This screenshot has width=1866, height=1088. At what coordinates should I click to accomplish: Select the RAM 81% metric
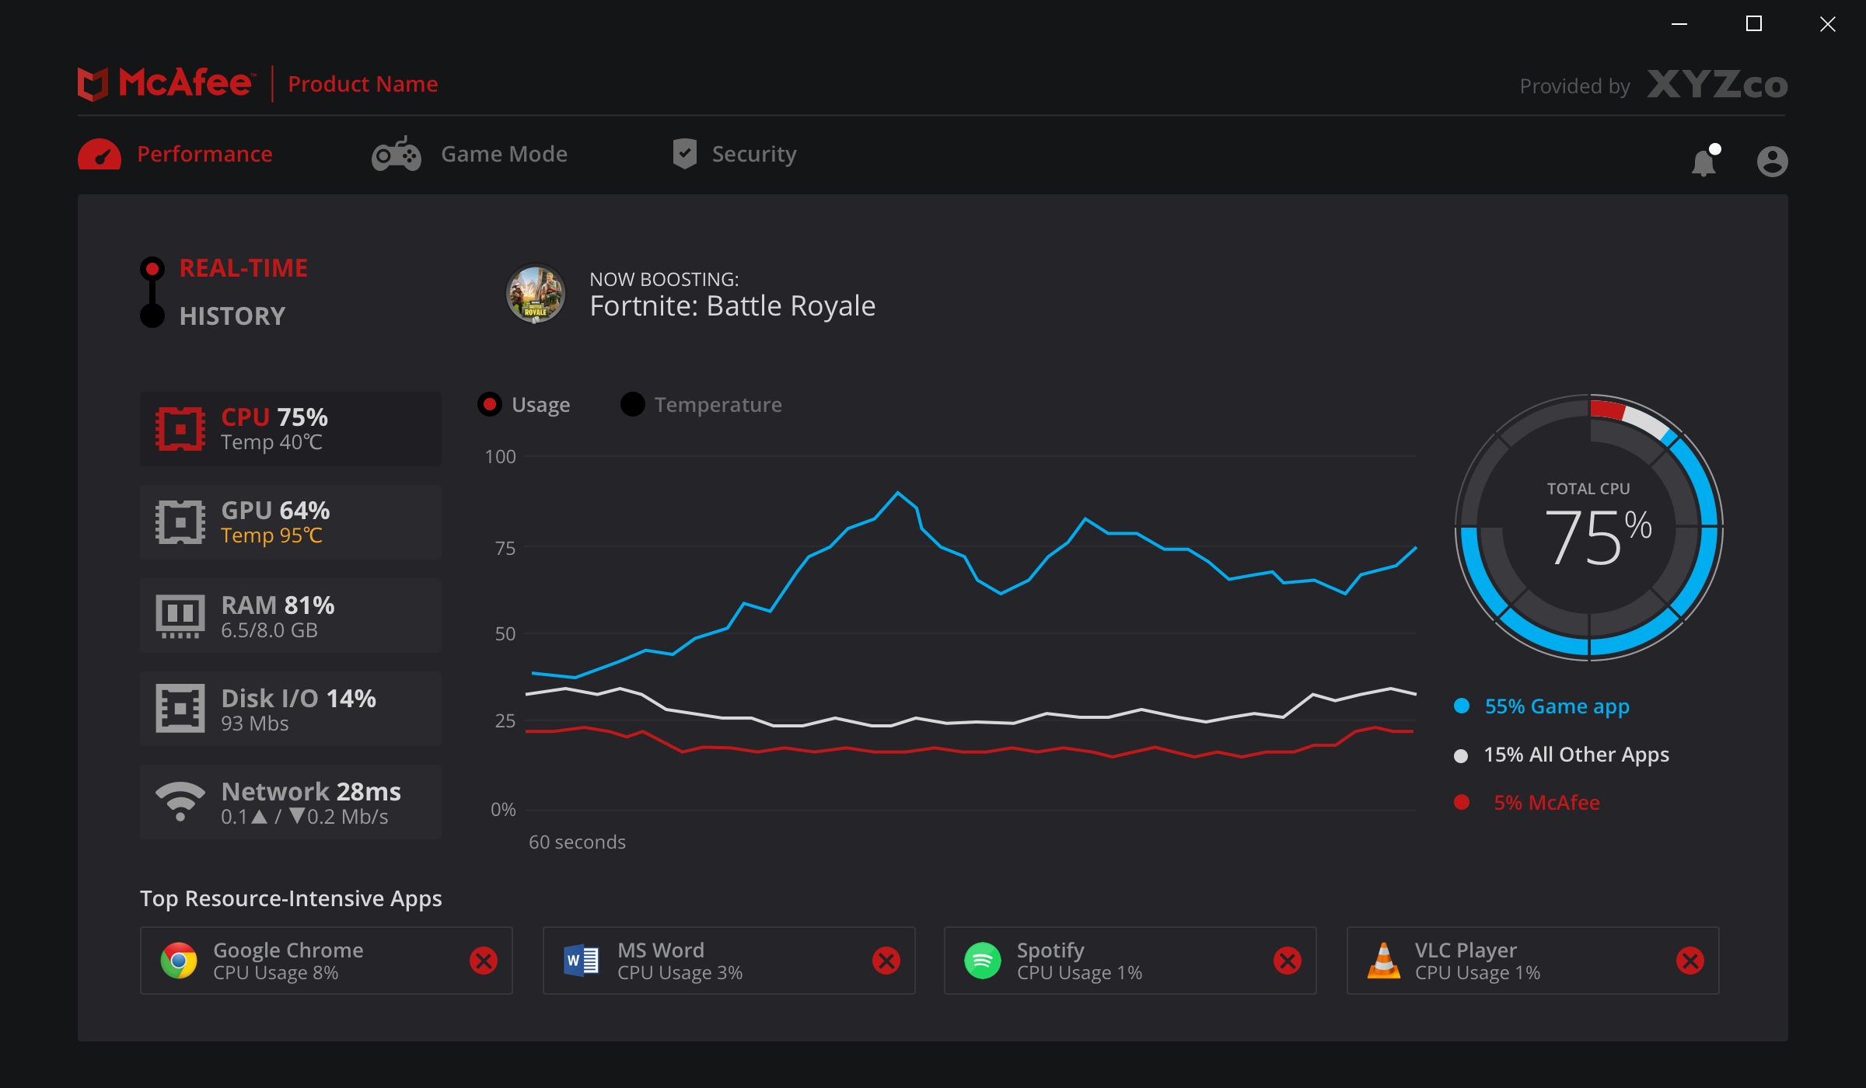(291, 615)
